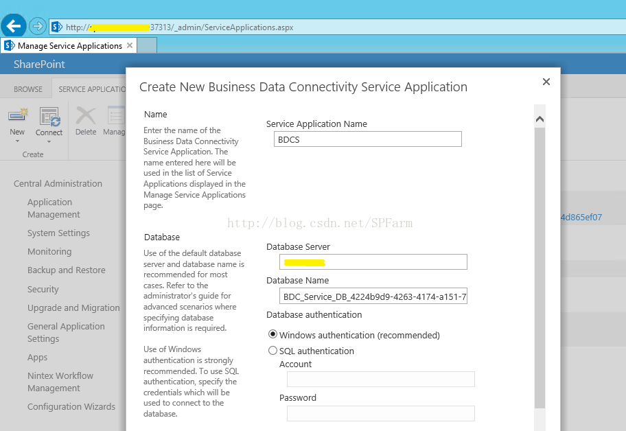
Task: Click the Database Name input field
Action: point(373,296)
